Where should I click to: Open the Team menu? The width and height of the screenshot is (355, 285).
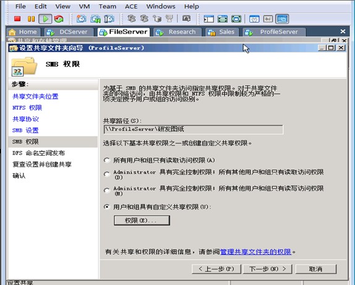tap(108, 6)
